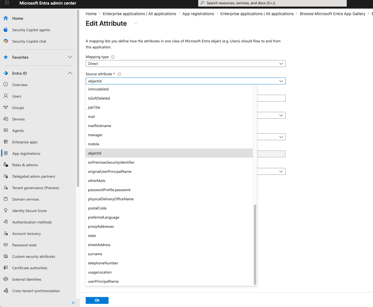Click the Groups people icon
This screenshot has height=307, width=373.
click(x=6, y=108)
